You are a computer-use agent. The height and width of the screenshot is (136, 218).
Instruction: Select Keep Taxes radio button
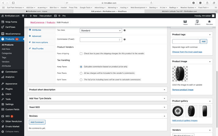(x=81, y=67)
